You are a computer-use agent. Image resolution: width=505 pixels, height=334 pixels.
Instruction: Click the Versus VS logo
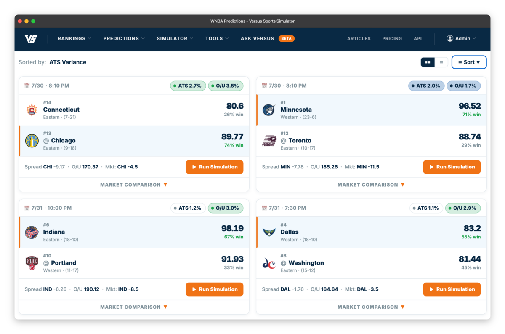tap(31, 39)
